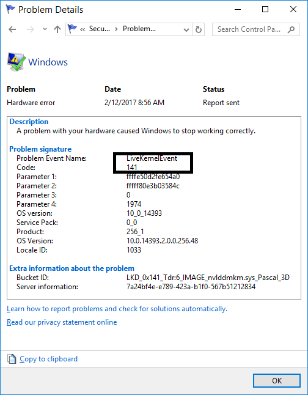Close the Problem Details window
The height and width of the screenshot is (395, 308).
click(293, 9)
